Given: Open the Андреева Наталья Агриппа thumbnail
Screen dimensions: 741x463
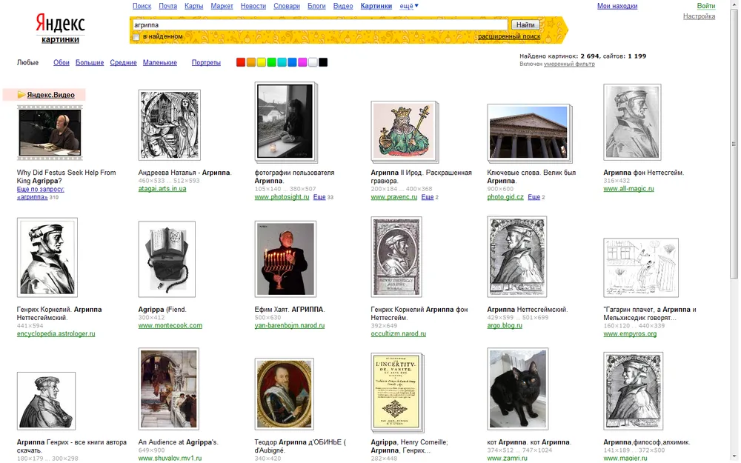Looking at the screenshot, I should [169, 125].
